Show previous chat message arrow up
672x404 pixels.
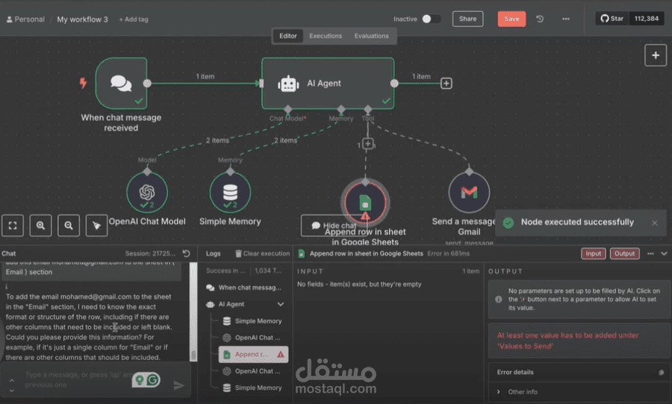coord(11,380)
